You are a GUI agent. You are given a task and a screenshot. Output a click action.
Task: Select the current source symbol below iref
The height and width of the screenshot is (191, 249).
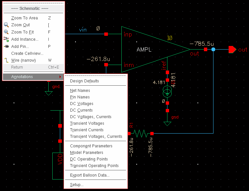pyautogui.click(x=167, y=92)
